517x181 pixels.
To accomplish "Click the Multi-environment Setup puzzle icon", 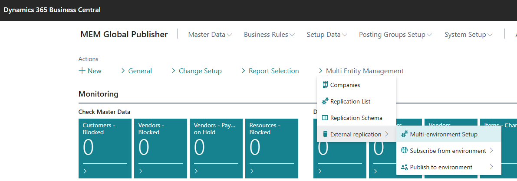I will pos(405,134).
